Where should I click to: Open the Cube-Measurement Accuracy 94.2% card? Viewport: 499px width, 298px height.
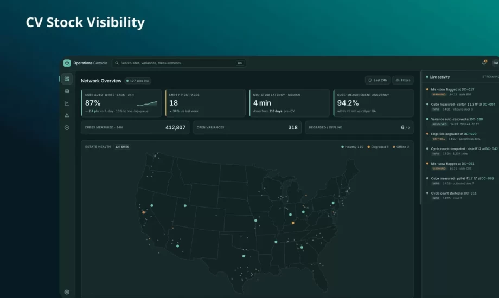(373, 103)
